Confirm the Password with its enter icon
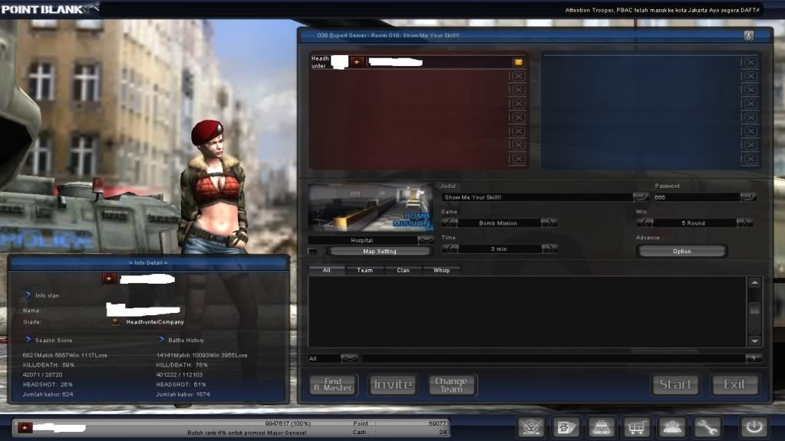Image resolution: width=785 pixels, height=441 pixels. point(747,196)
